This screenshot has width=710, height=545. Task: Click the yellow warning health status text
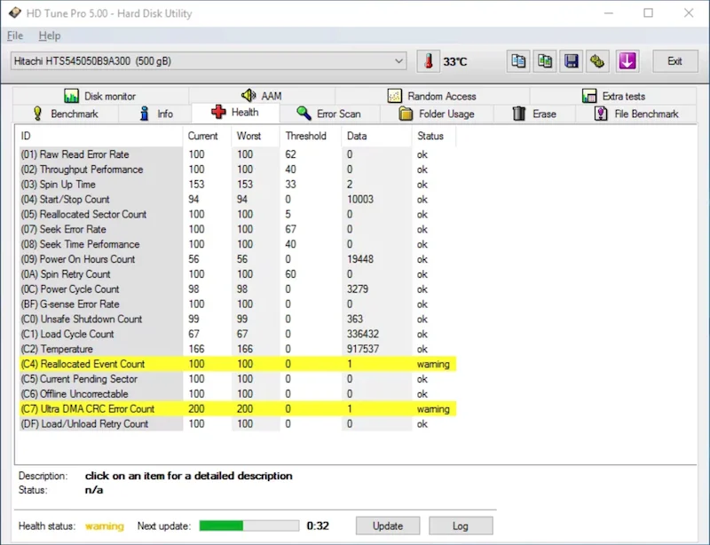(x=105, y=526)
